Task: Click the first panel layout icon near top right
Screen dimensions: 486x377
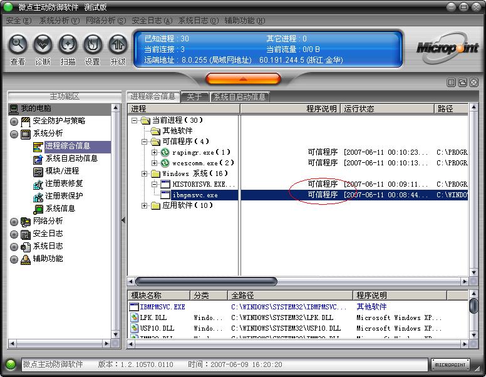Action: pos(452,83)
